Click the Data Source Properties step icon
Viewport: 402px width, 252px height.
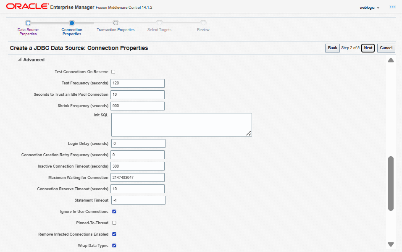coord(28,23)
